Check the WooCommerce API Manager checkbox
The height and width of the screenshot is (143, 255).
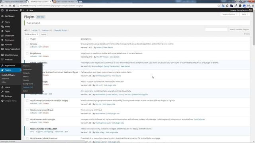[x=27, y=120]
